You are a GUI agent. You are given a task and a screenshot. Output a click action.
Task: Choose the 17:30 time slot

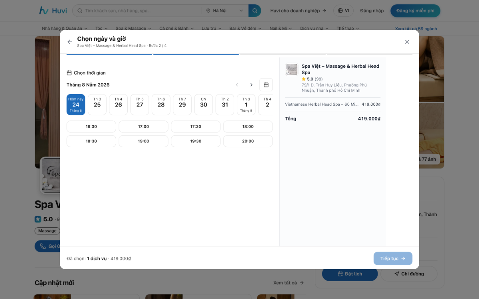coord(196,126)
